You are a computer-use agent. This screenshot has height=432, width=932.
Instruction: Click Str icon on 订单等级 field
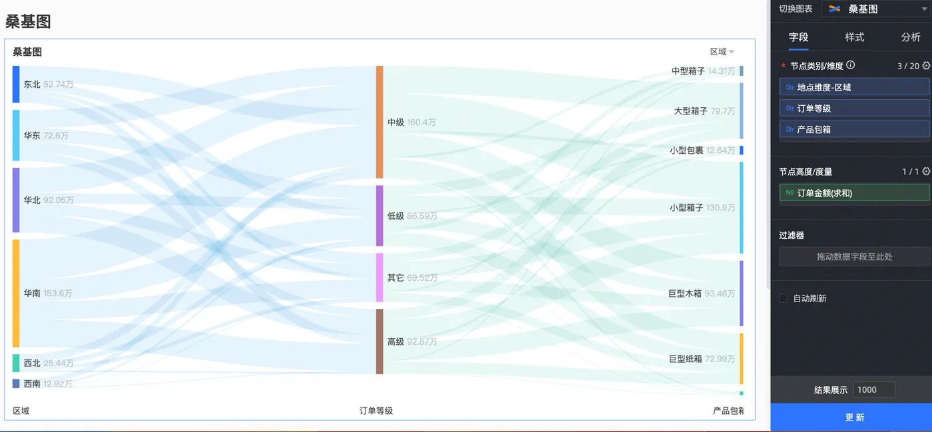tap(790, 108)
